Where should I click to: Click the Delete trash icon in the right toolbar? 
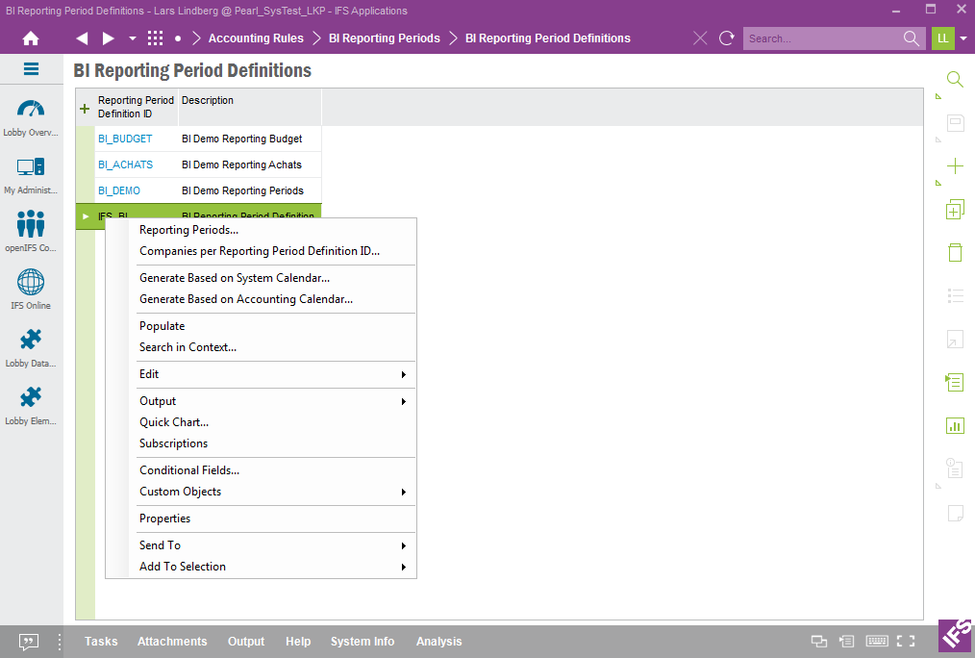pos(955,252)
